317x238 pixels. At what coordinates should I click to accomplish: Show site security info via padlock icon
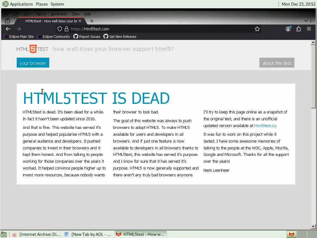pyautogui.click(x=67, y=29)
